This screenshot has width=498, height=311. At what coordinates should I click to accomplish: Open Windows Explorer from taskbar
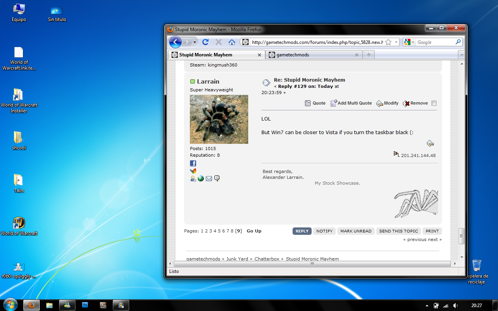[x=49, y=305]
